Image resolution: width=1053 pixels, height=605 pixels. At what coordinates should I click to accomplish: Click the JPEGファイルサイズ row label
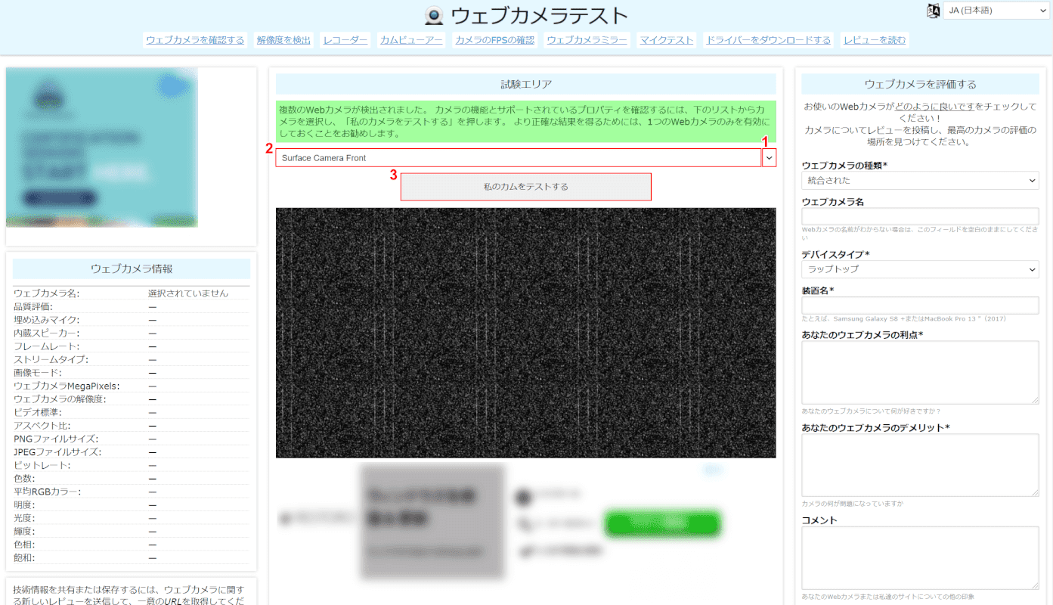(x=57, y=452)
